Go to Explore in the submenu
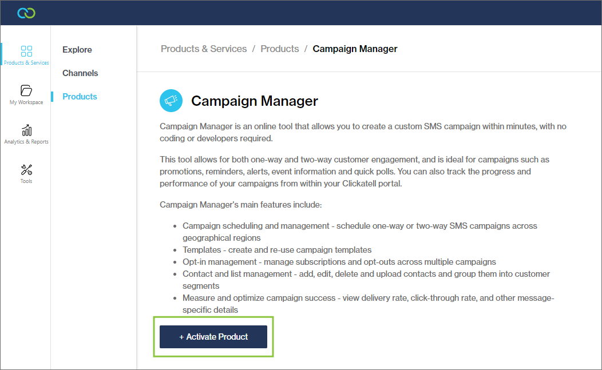Screen dimensions: 602x370 (x=77, y=50)
